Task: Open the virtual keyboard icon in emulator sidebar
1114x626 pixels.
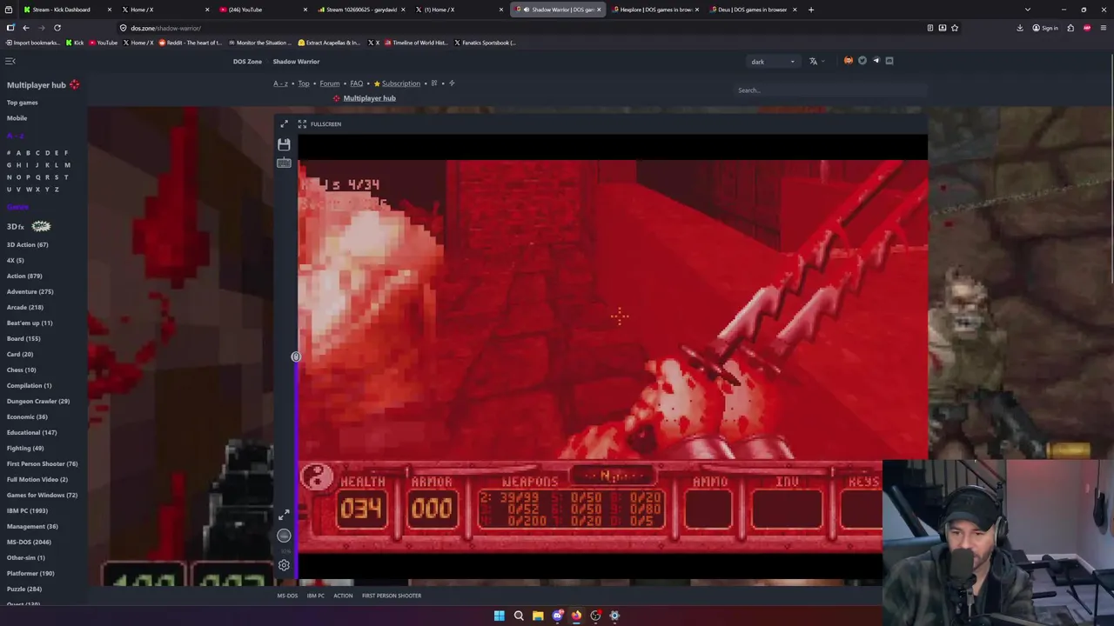Action: (284, 163)
